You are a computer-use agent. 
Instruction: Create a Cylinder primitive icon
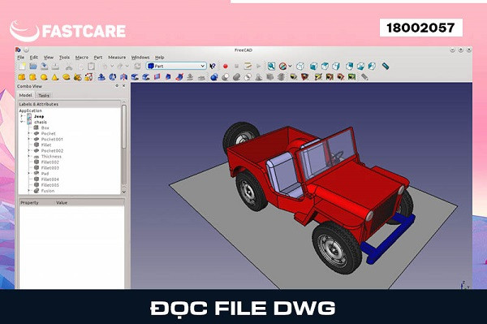(x=32, y=77)
